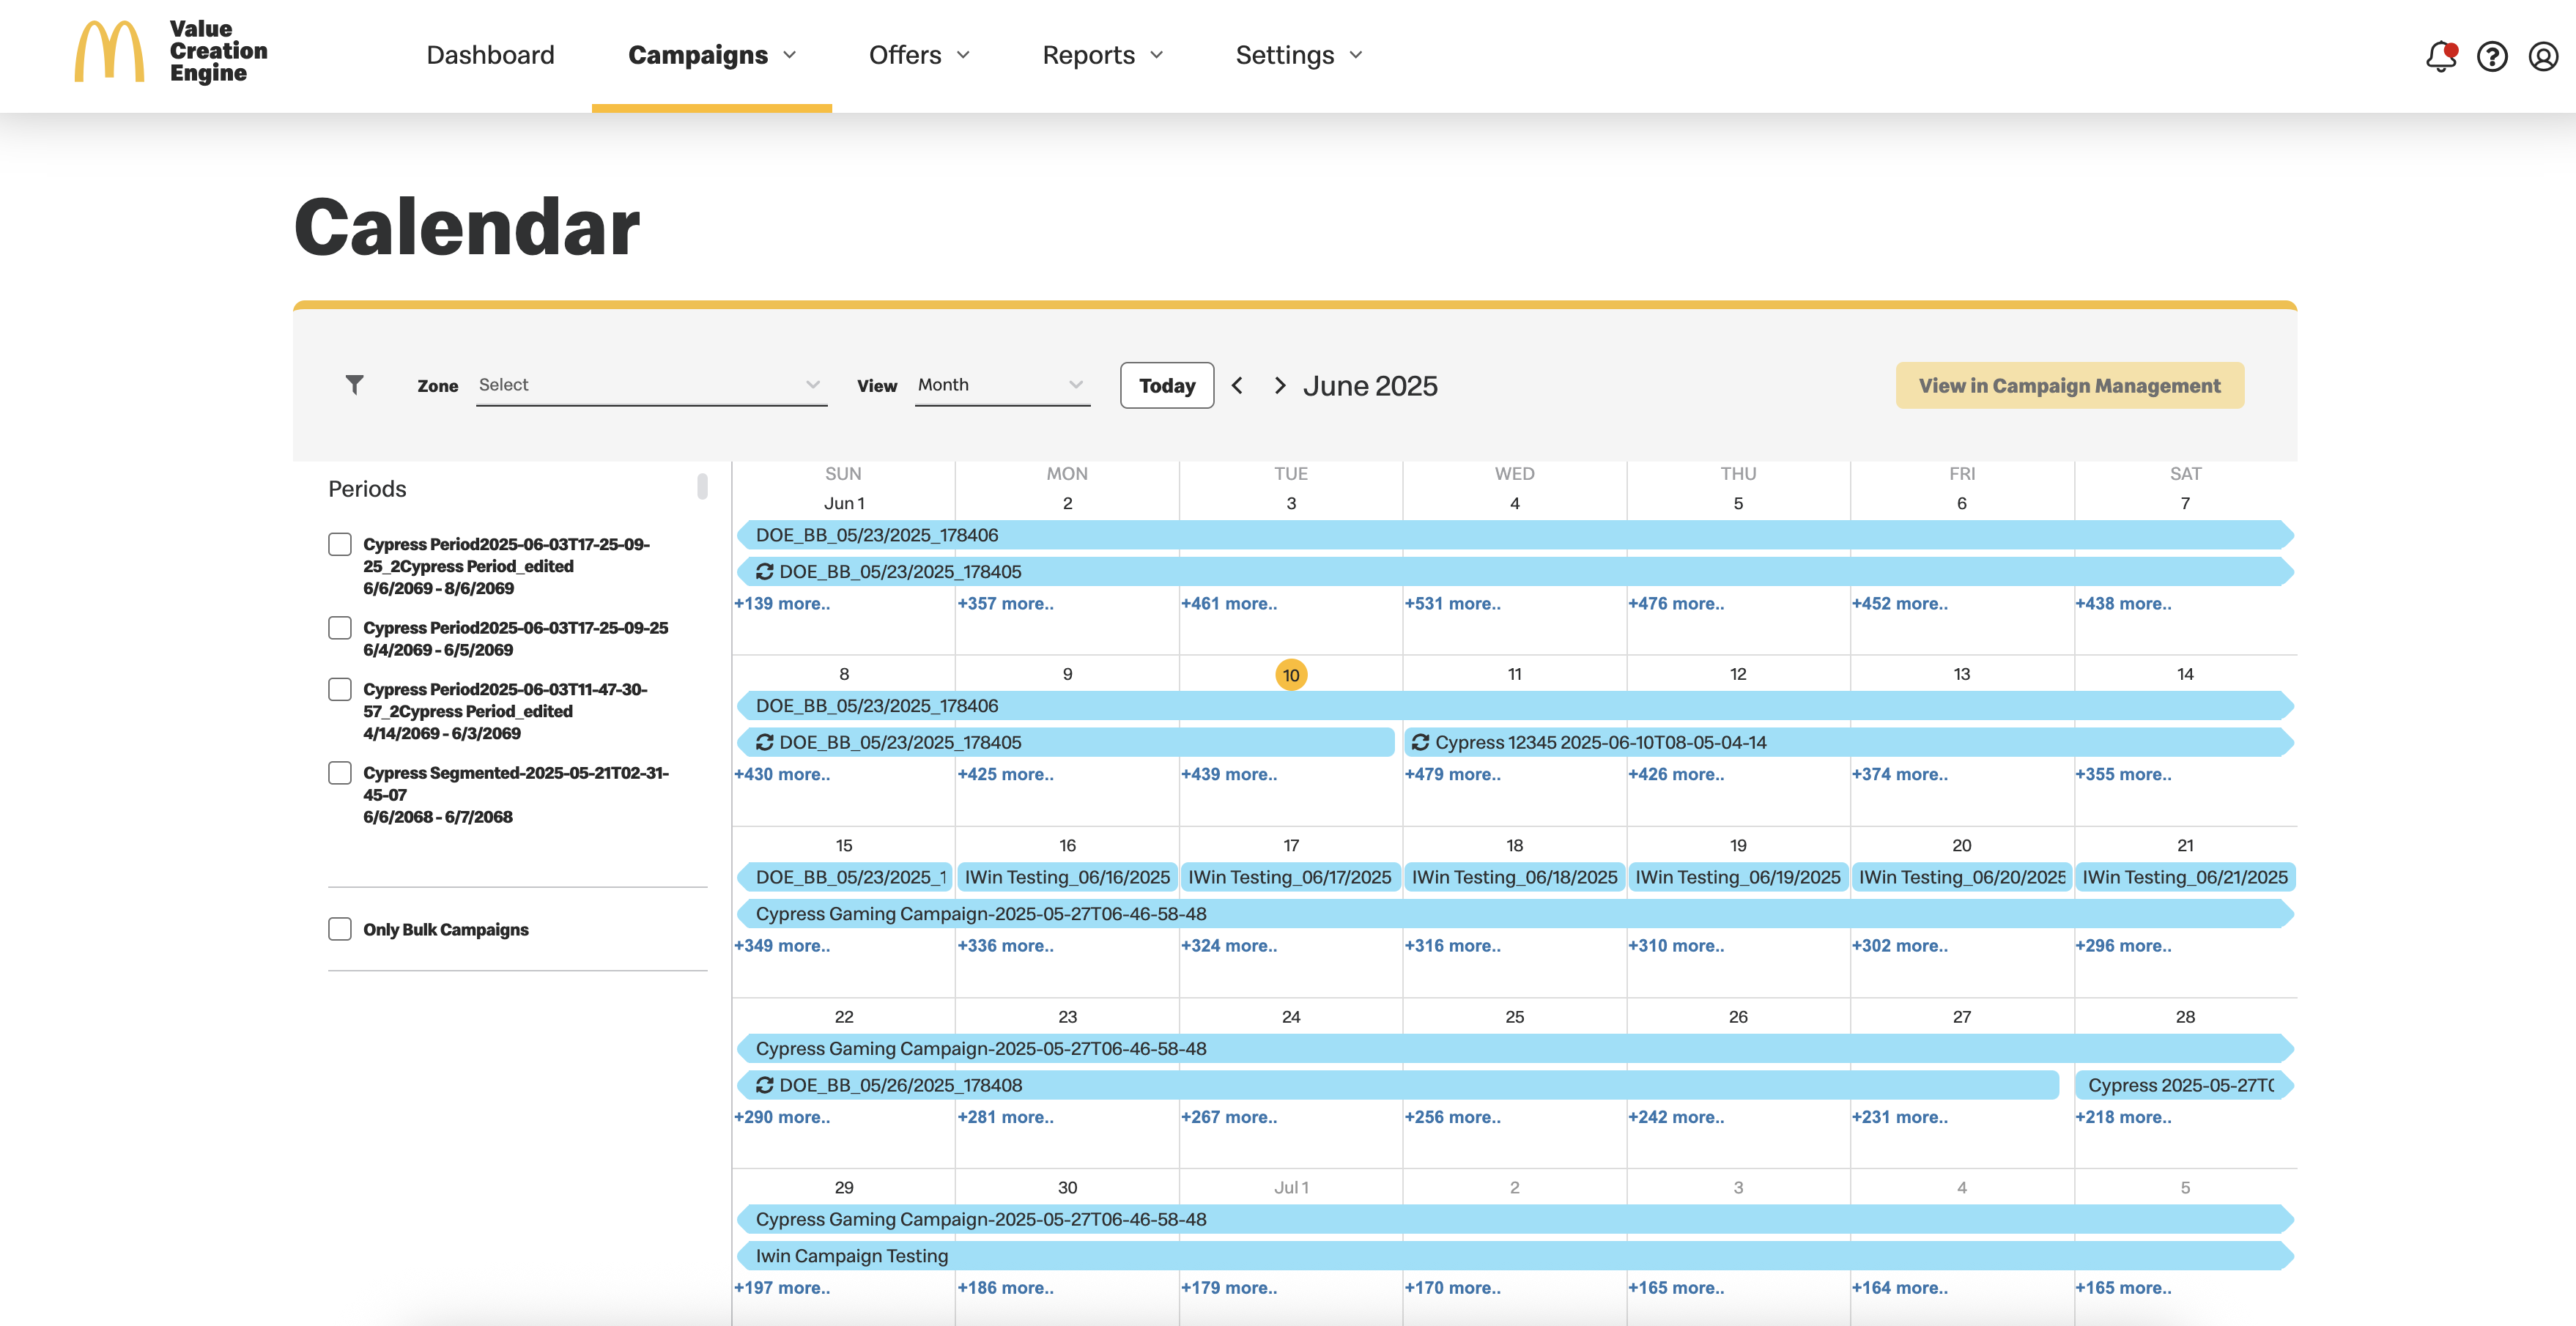Enable Only Bulk Campaigns checkbox
The width and height of the screenshot is (2576, 1326).
click(340, 929)
